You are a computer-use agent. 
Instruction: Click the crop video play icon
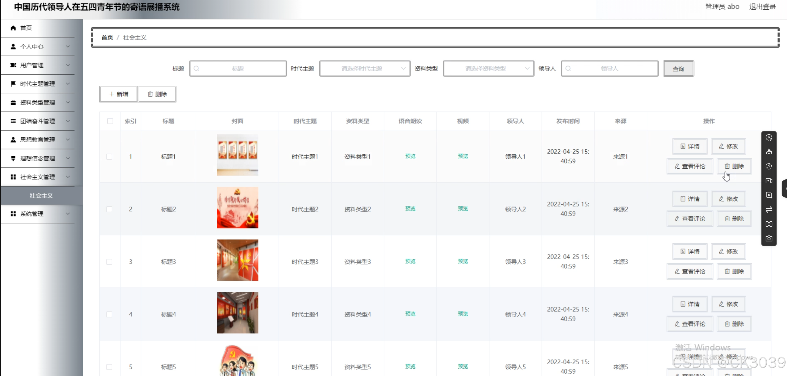pos(769,195)
